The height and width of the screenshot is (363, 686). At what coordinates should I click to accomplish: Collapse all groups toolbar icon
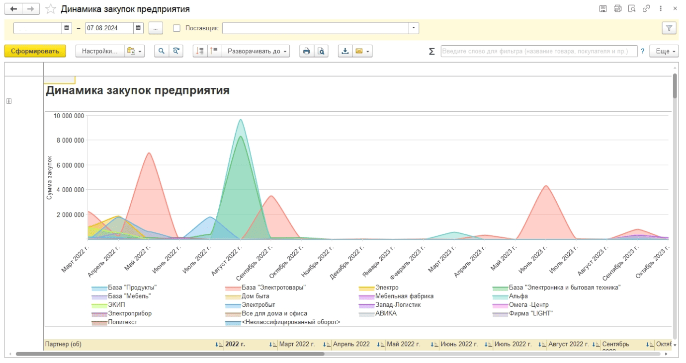214,51
